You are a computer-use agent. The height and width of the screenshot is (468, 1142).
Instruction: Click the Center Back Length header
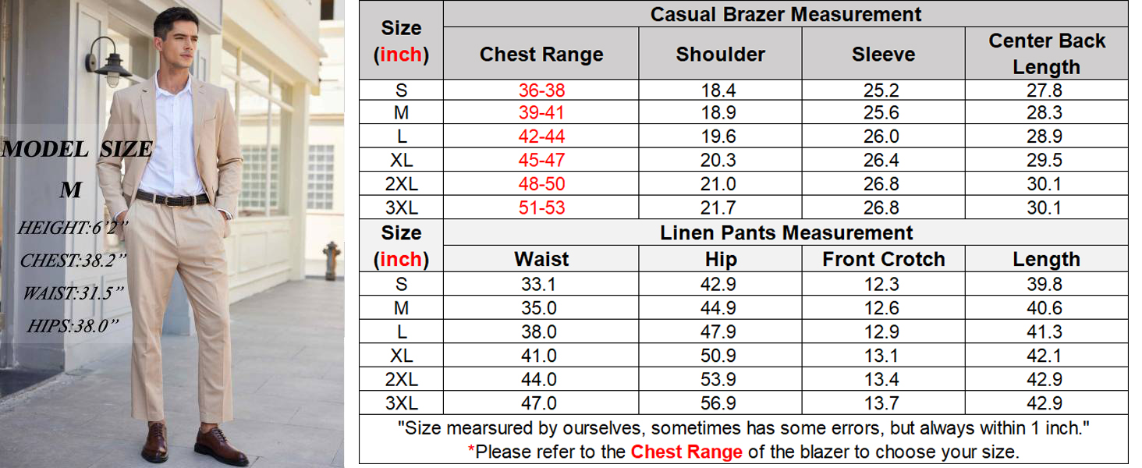[x=1046, y=53]
